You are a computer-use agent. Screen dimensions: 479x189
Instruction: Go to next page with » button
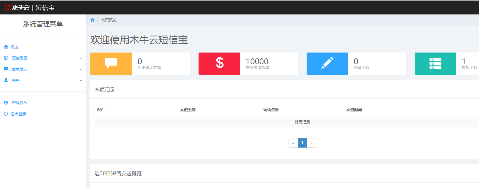312,143
